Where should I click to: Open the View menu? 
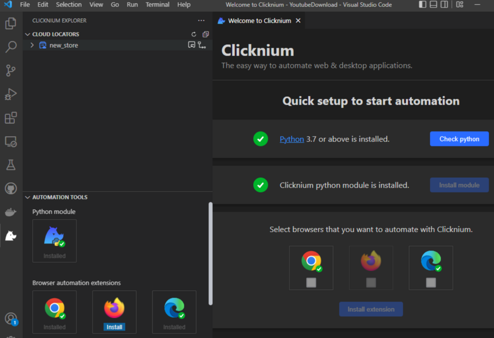[x=96, y=5]
